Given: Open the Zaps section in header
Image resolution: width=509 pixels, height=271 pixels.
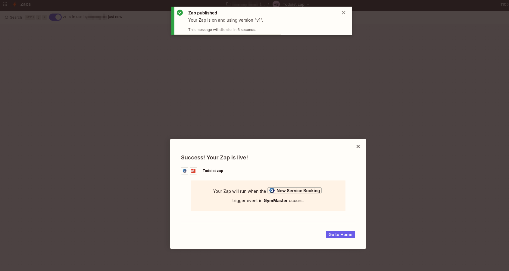Looking at the screenshot, I should (25, 4).
